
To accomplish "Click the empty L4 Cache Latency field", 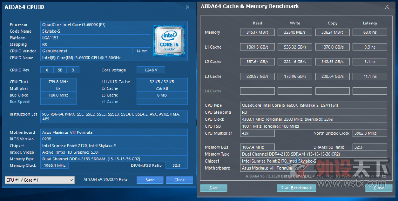I will [370, 91].
